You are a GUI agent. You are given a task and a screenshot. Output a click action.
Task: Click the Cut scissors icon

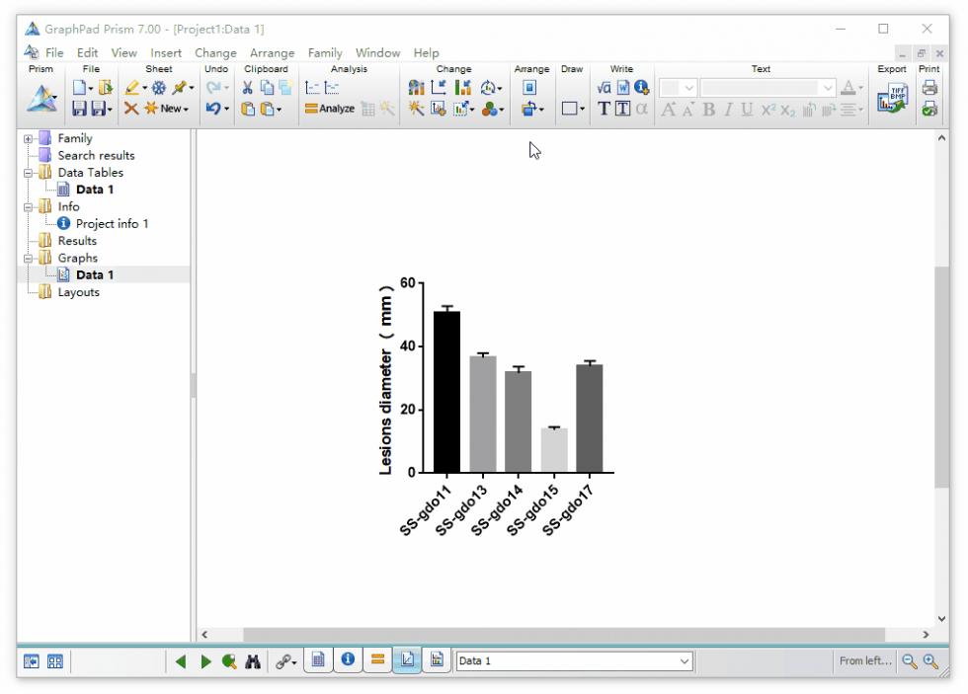tap(247, 88)
